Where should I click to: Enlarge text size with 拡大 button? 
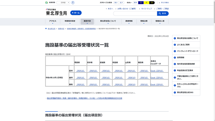(x=122, y=3)
